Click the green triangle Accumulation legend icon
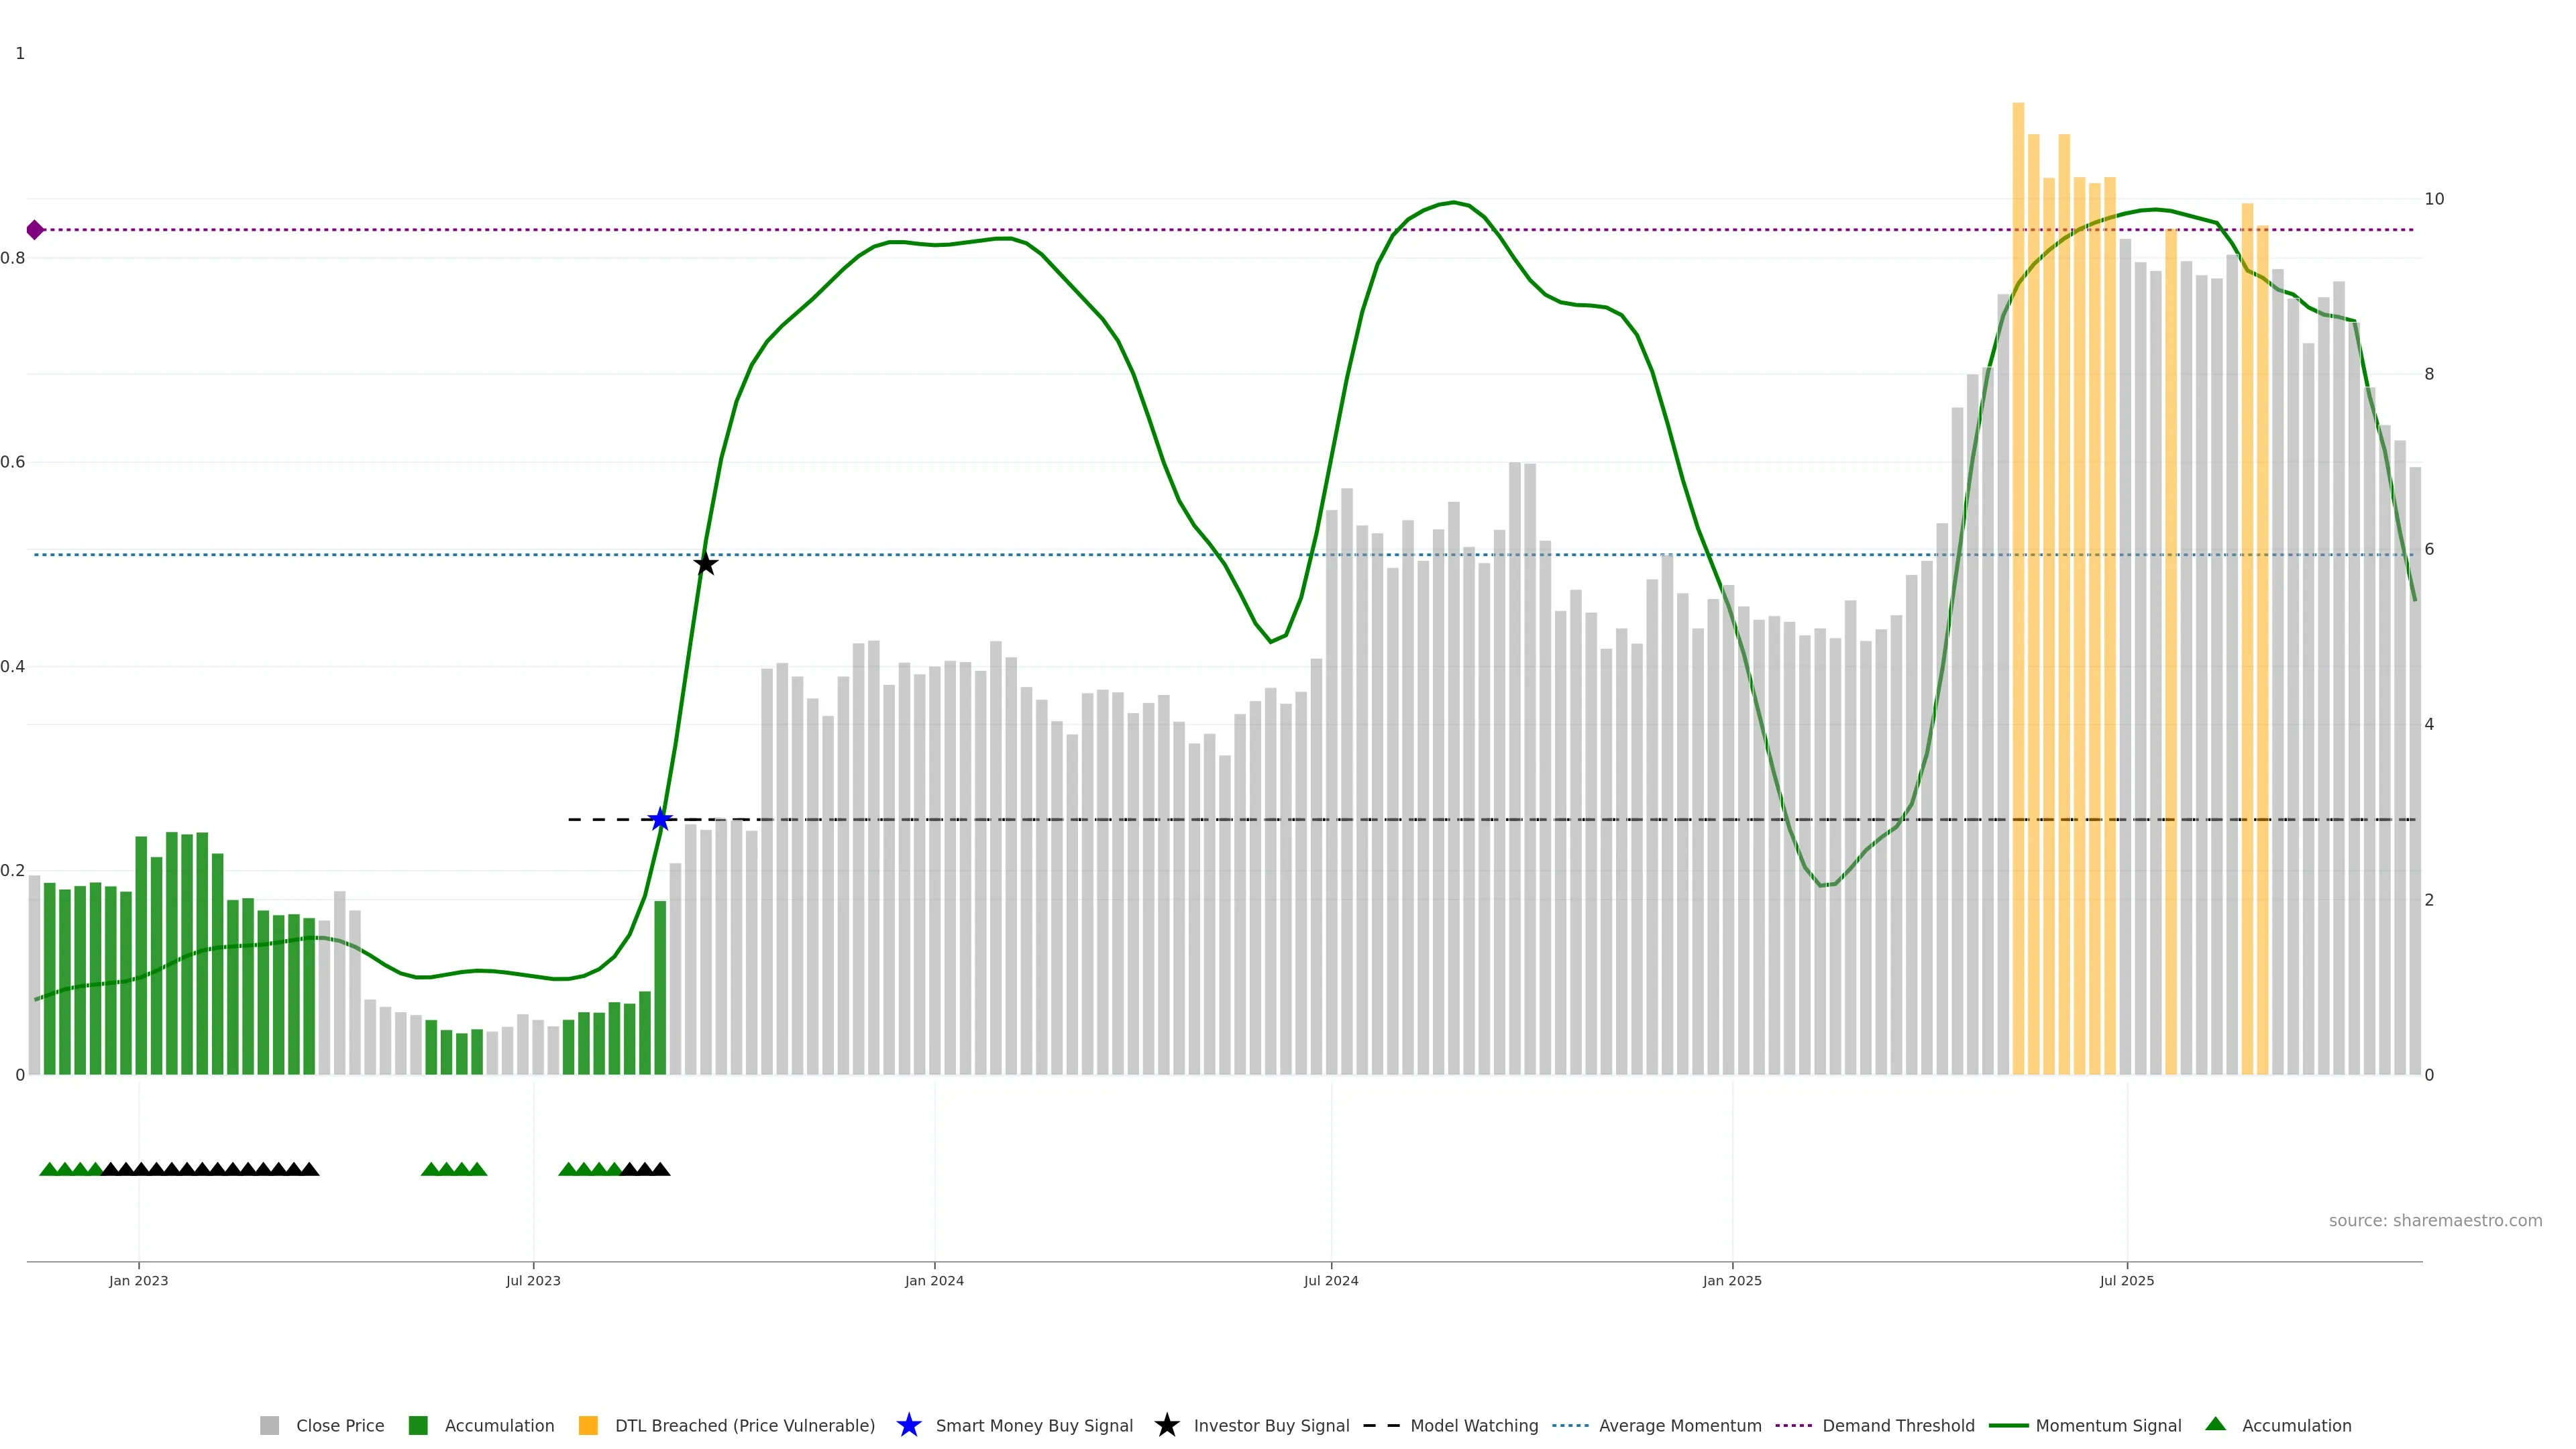 pyautogui.click(x=2215, y=1424)
